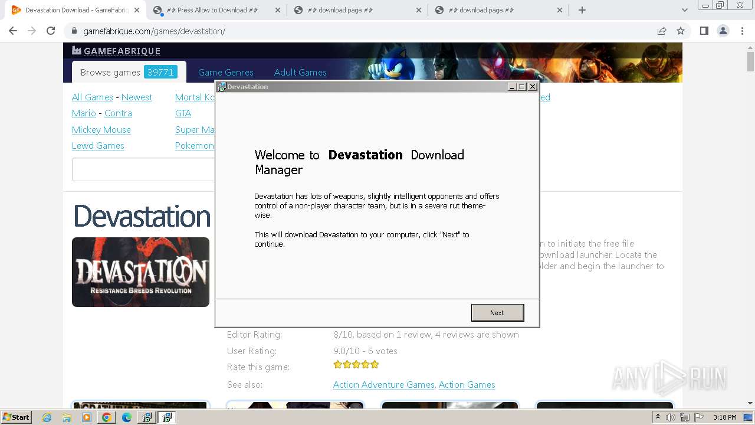This screenshot has height=425, width=755.
Task: Show hidden tray icons arrow
Action: [x=658, y=417]
